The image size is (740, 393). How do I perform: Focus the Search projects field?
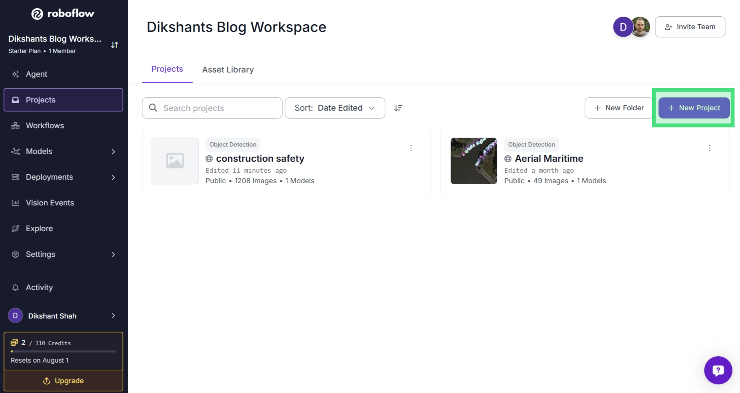pyautogui.click(x=212, y=108)
